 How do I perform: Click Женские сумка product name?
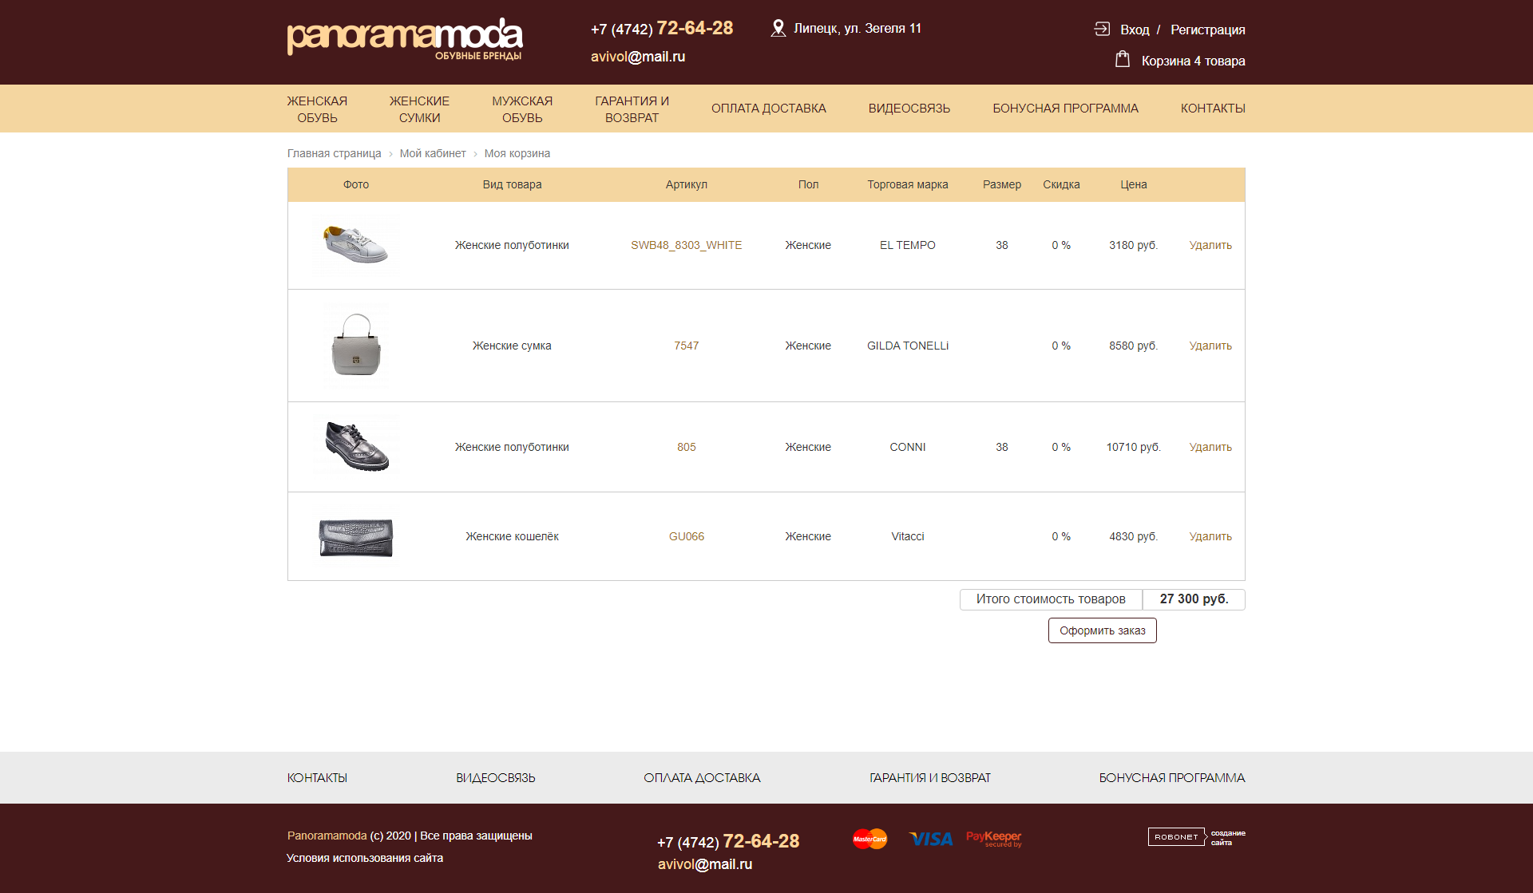512,346
